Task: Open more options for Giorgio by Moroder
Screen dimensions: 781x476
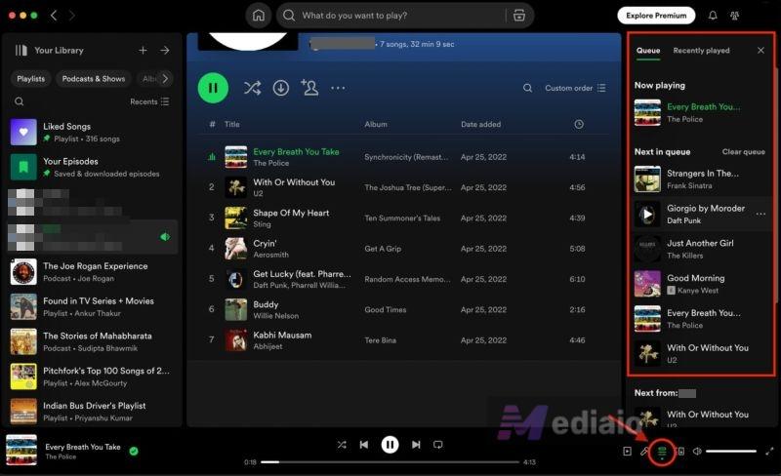Action: point(760,214)
